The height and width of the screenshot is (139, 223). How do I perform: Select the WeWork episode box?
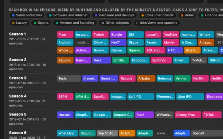point(164,115)
